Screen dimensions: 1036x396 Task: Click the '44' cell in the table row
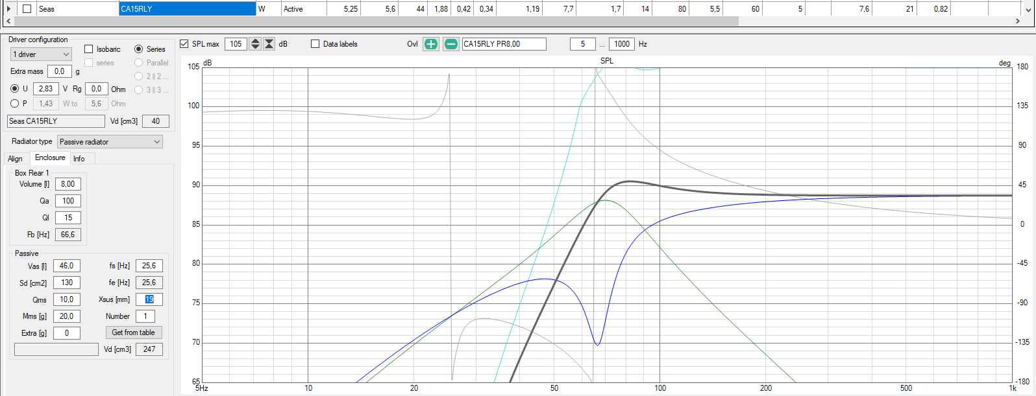[413, 9]
